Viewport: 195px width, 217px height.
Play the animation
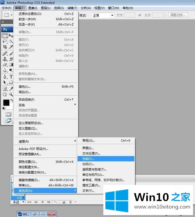click(43, 202)
